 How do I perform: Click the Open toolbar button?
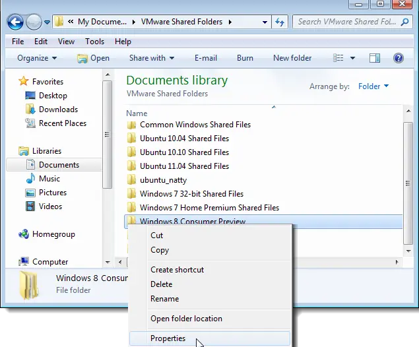(93, 58)
